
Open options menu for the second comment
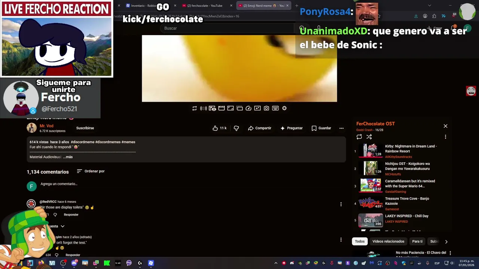[341, 240]
